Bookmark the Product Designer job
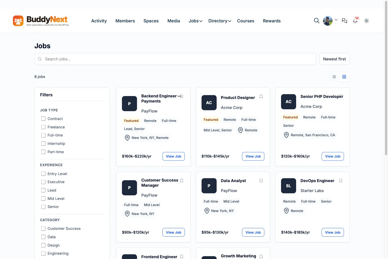 [x=261, y=97]
